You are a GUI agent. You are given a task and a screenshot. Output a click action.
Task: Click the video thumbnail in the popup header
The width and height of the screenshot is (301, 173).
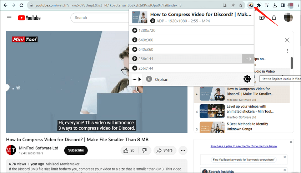140,17
